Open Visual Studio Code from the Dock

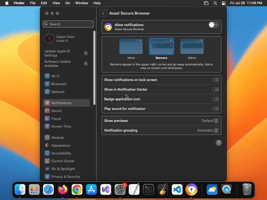tap(177, 190)
